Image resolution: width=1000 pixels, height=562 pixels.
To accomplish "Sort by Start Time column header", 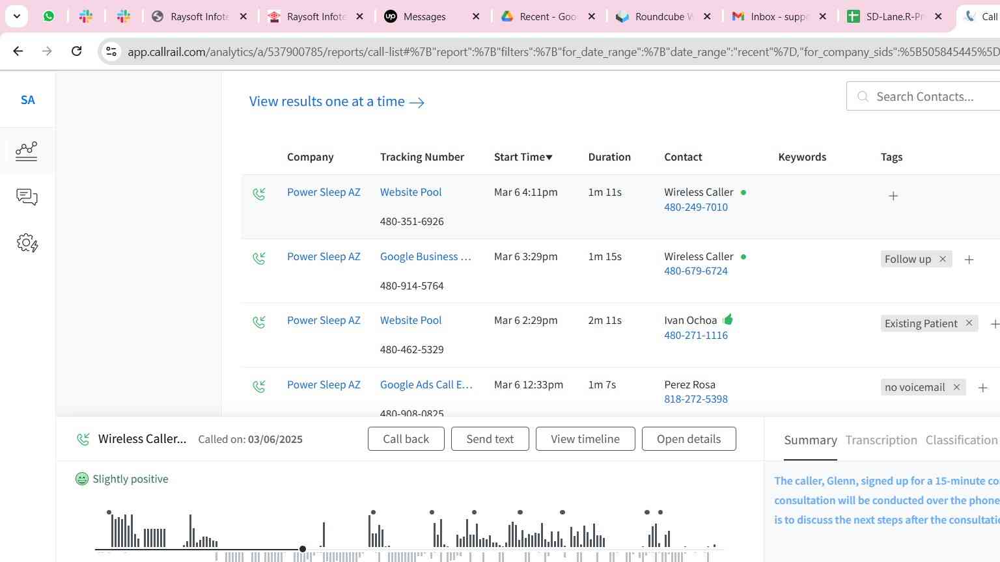I will click(x=523, y=157).
